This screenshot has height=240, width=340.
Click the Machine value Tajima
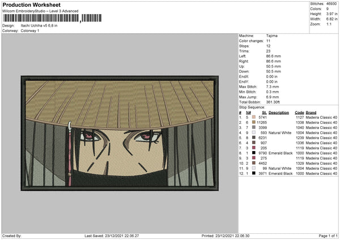click(271, 36)
